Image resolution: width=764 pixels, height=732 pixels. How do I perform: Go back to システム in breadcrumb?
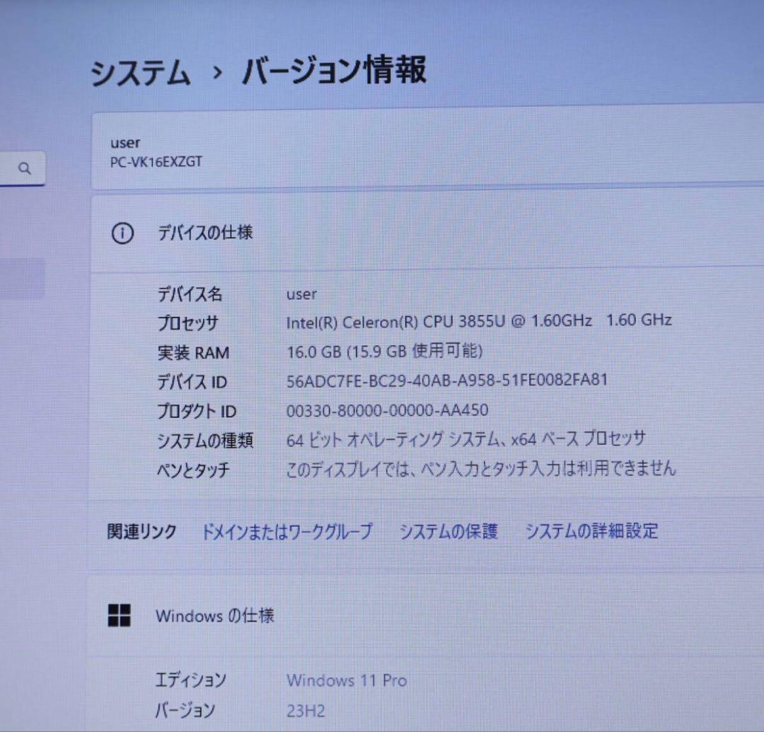[x=140, y=73]
